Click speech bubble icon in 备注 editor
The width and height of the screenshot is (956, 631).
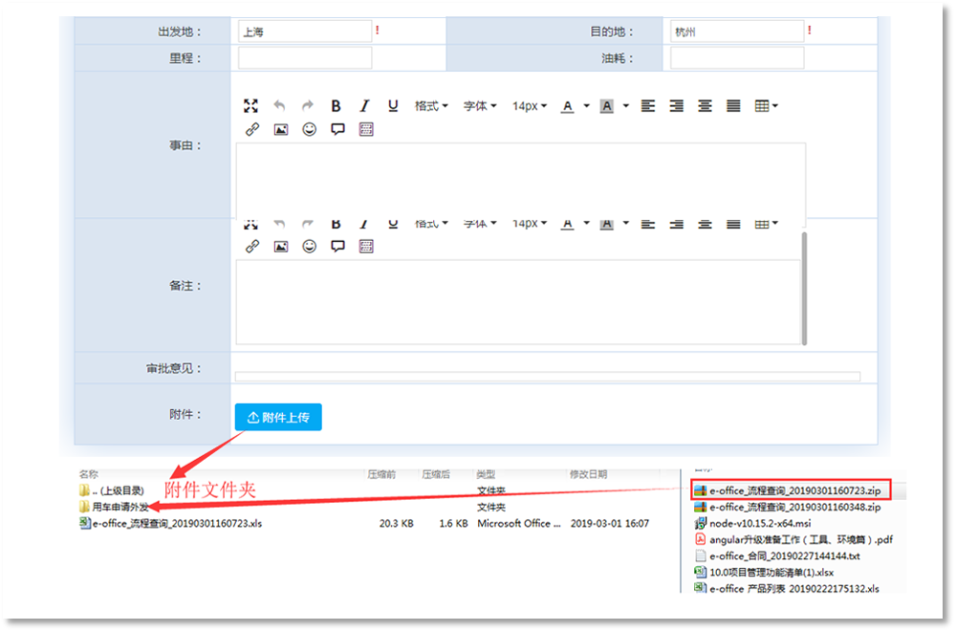click(x=337, y=247)
